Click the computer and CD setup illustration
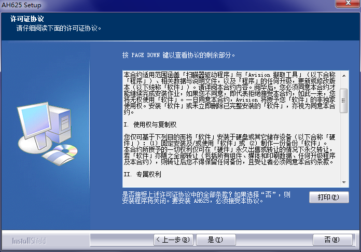361x252 pixels. click(47, 134)
